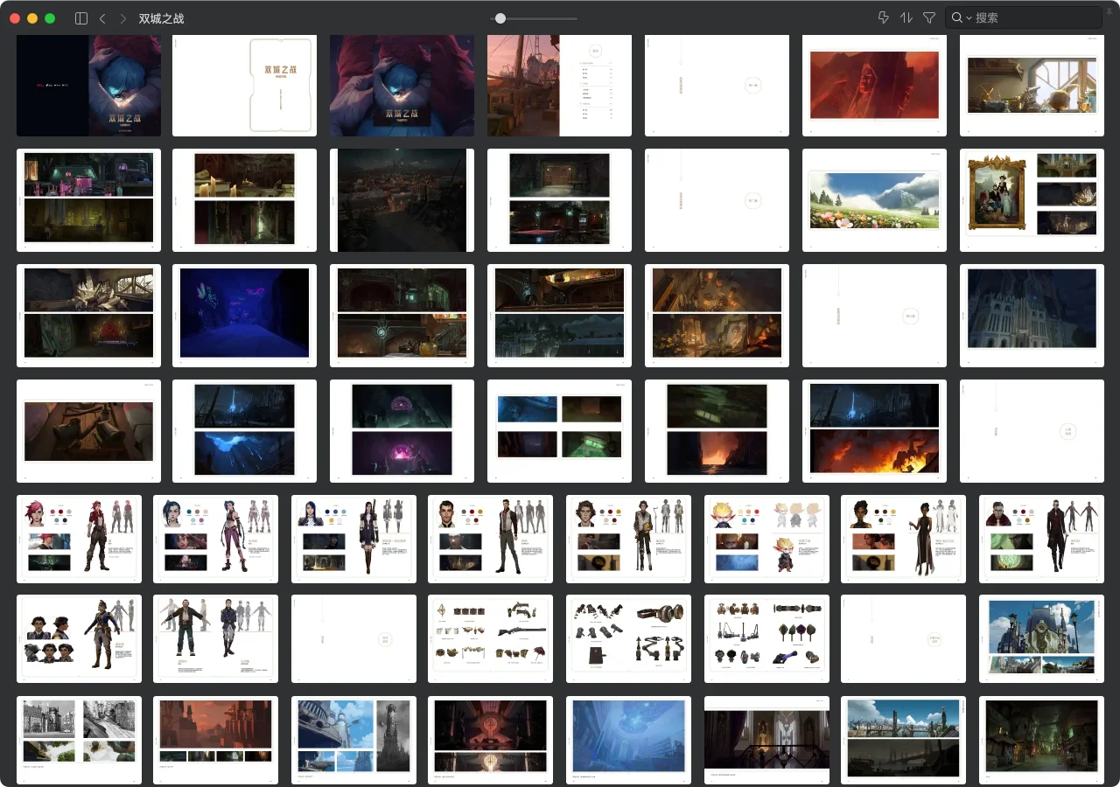Focus the 搜索 search field
This screenshot has height=787, width=1120.
click(x=1024, y=17)
